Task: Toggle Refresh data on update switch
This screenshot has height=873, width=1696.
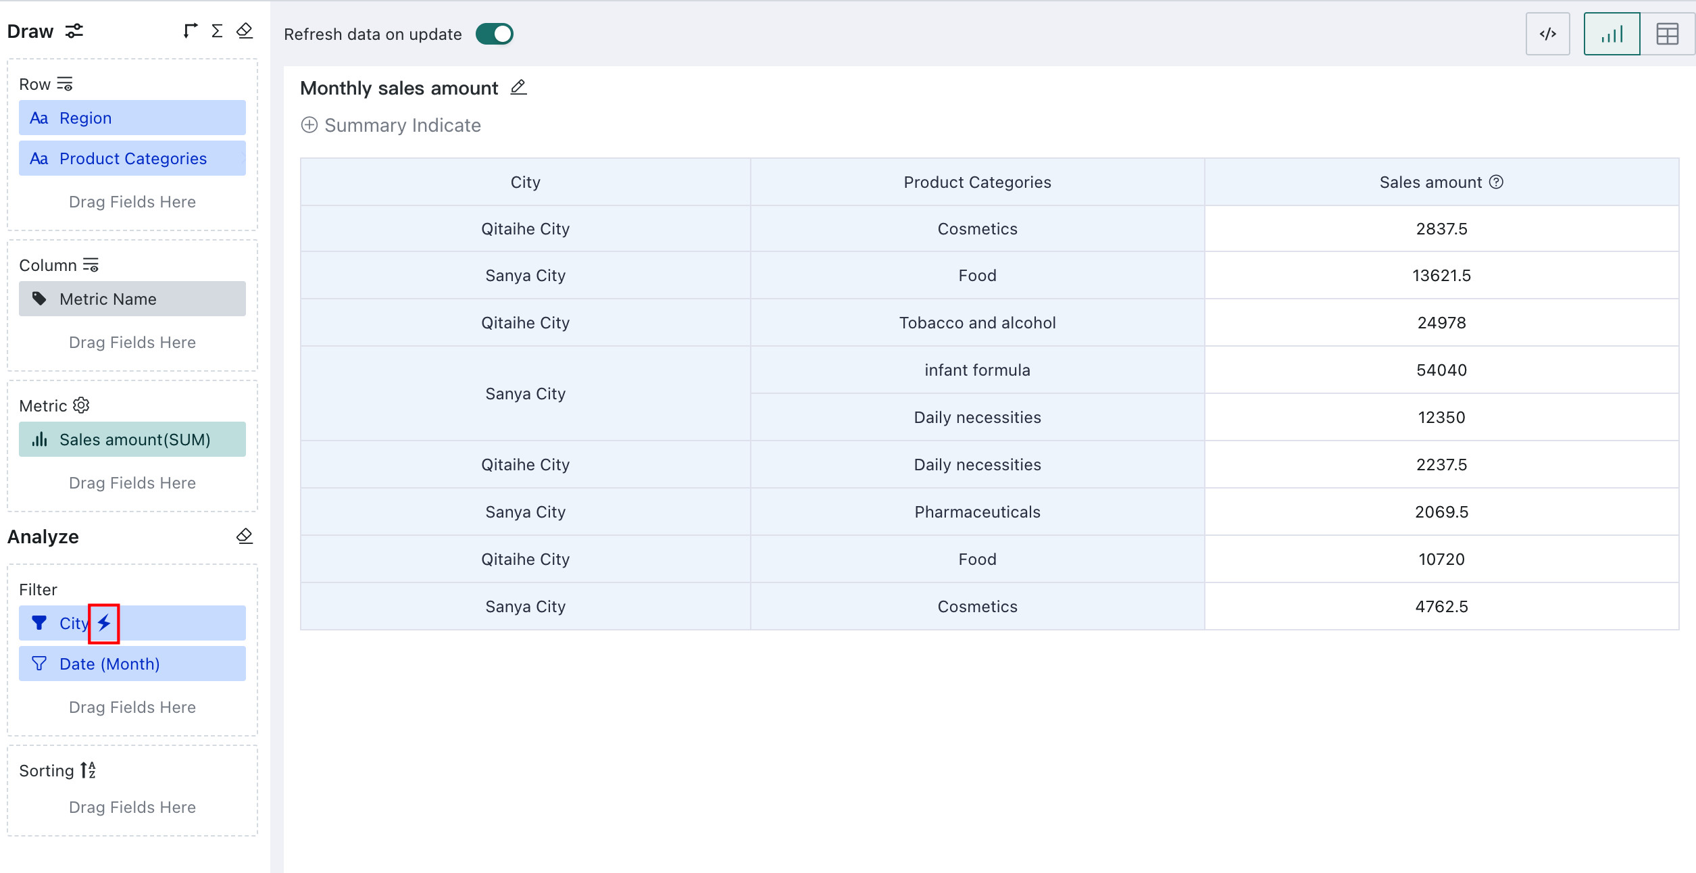Action: tap(495, 34)
